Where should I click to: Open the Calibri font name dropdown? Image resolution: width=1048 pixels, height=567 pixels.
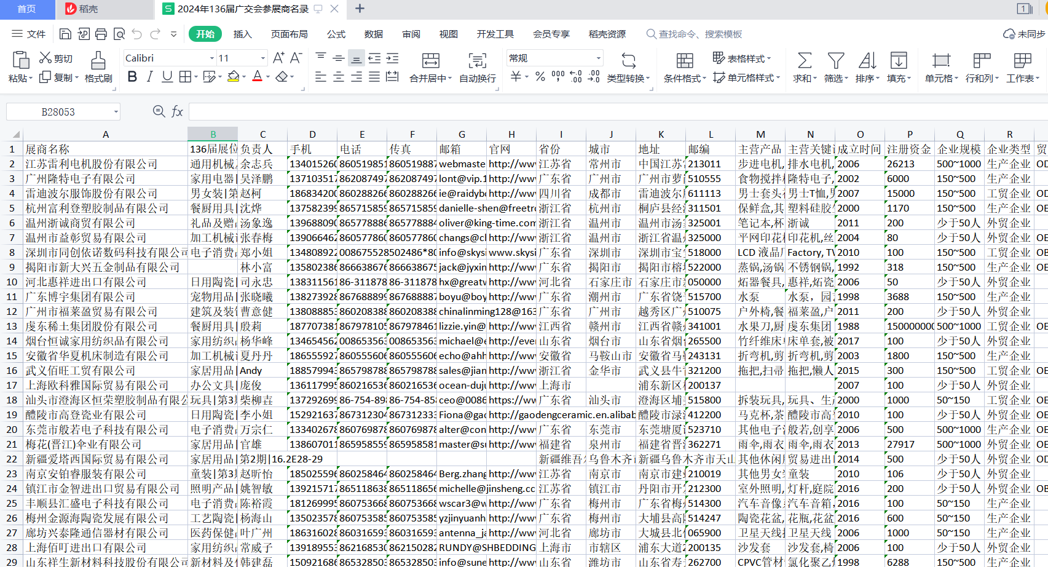pyautogui.click(x=212, y=58)
